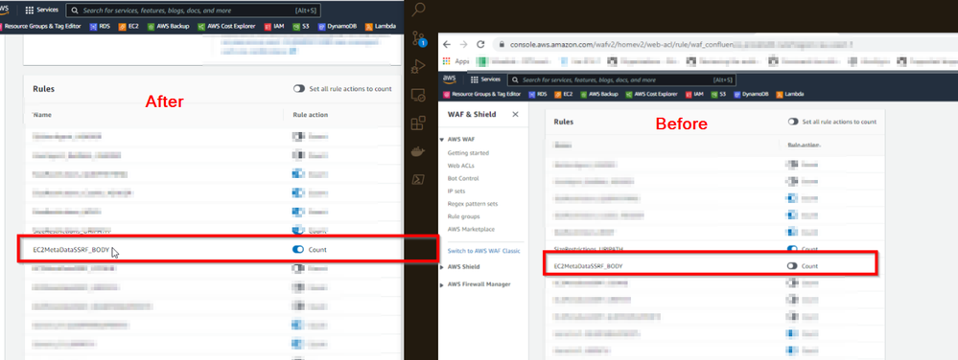The image size is (958, 360).
Task: Open the PowerShell icon in activity bar
Action: pyautogui.click(x=419, y=179)
